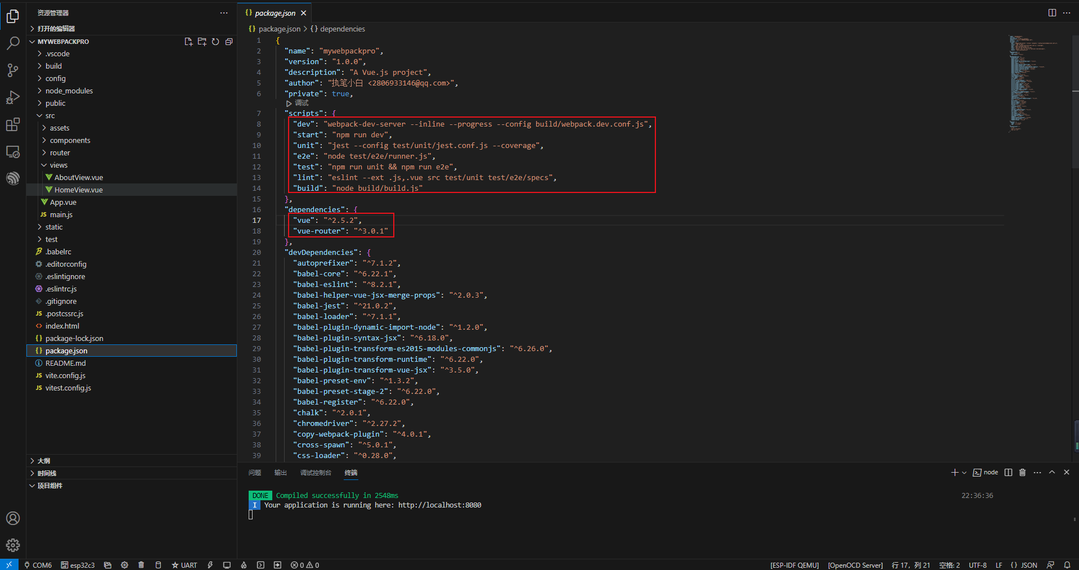Open the Extensions view in activity bar

[12, 124]
